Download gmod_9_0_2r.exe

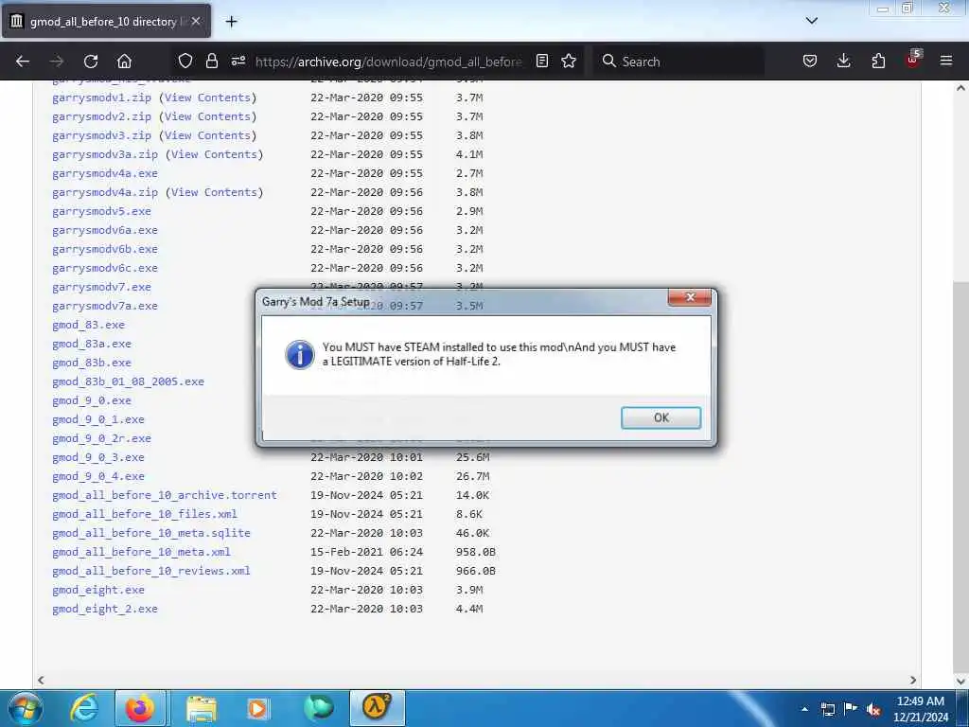click(101, 438)
